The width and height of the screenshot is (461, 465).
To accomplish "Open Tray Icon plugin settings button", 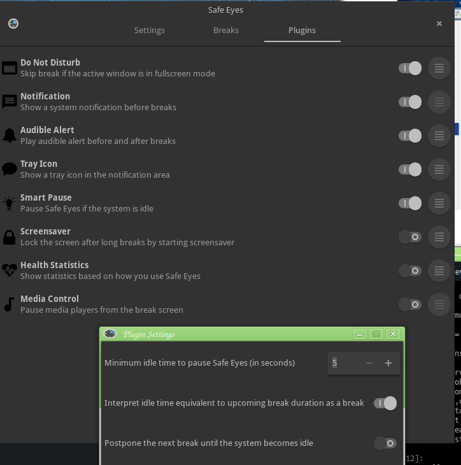I will 439,169.
